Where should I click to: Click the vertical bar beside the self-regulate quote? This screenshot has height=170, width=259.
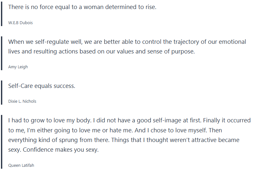2,54
